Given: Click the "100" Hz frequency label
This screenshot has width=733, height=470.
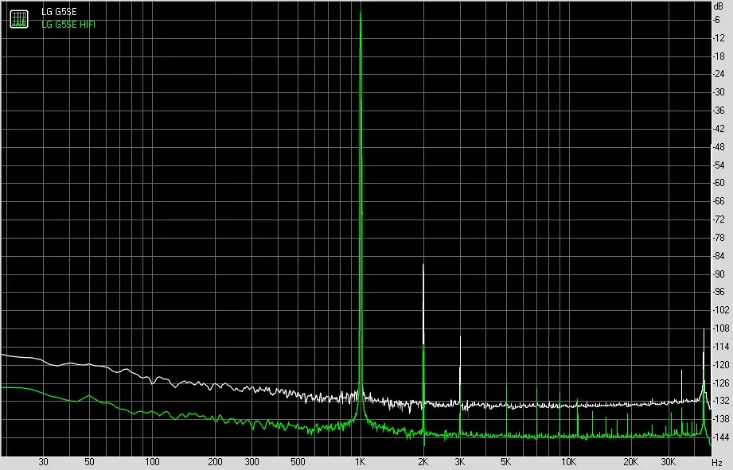Looking at the screenshot, I should pos(152,462).
